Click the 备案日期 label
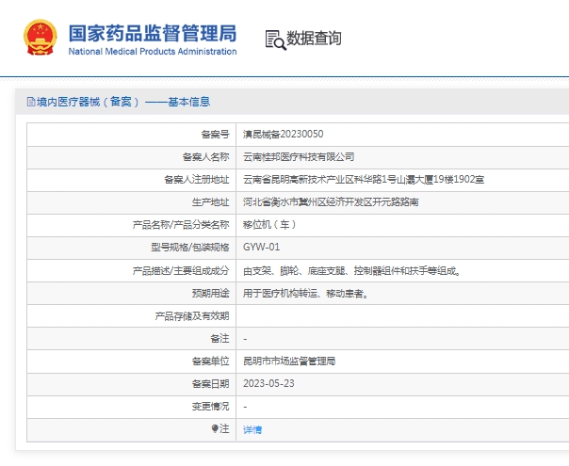This screenshot has width=569, height=466. point(210,384)
